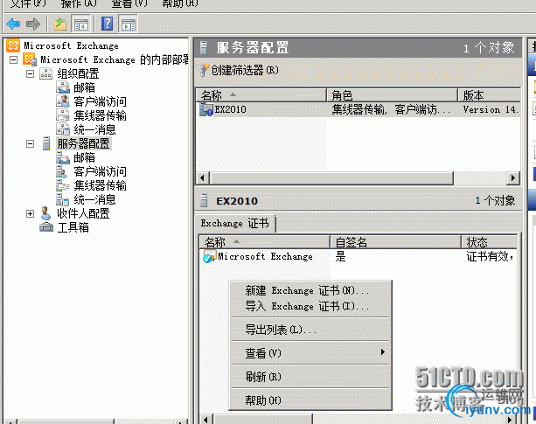Toggle the show/hide console tree icon

coord(81,24)
